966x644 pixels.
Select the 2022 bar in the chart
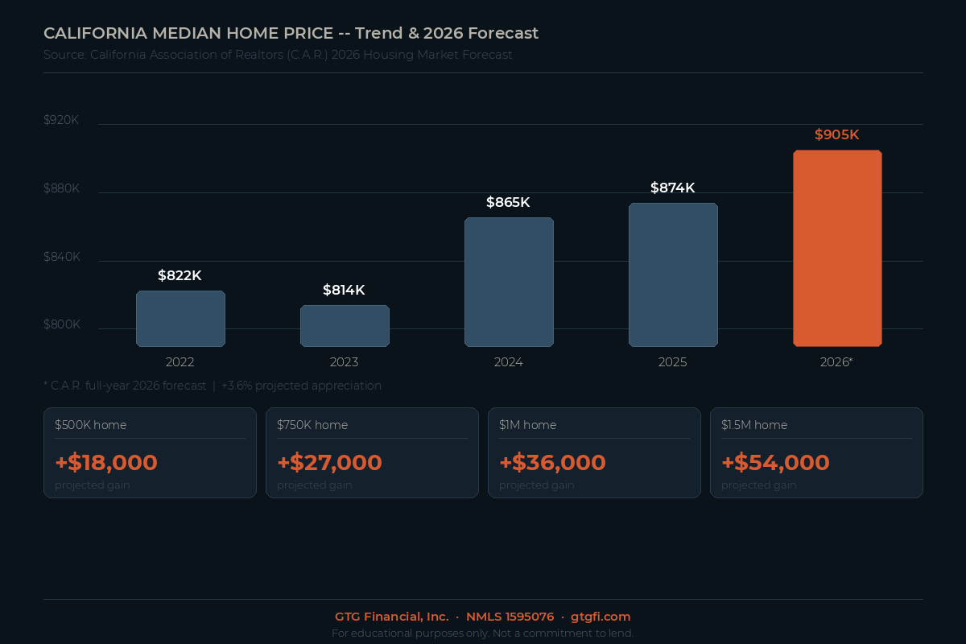tap(180, 319)
